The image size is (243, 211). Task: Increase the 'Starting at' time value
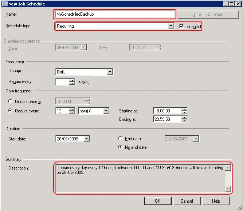pos(184,109)
